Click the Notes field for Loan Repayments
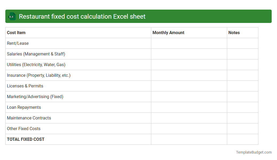The height and width of the screenshot is (160, 277). point(242,107)
